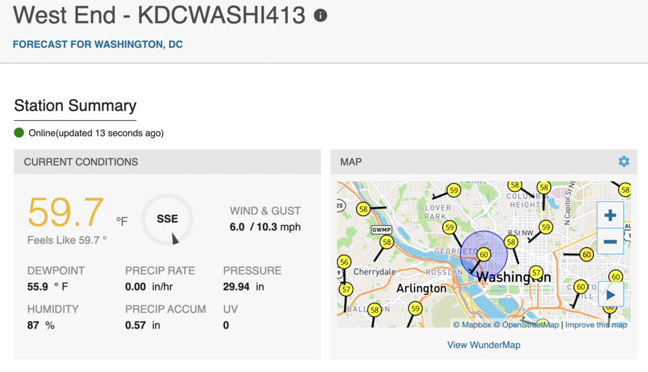
Task: Click the green Online status dot
Action: tap(19, 133)
